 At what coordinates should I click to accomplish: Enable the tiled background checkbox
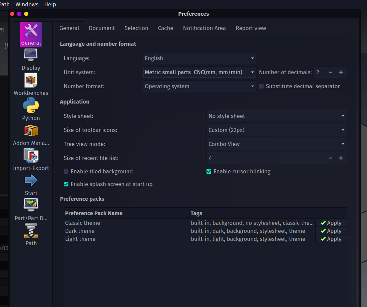point(66,171)
